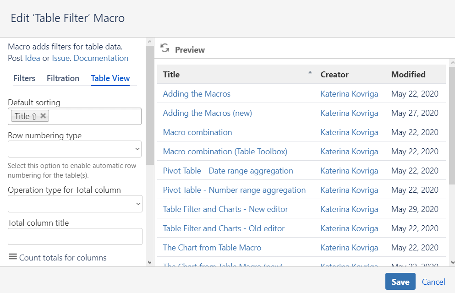Select the Table View tab

110,78
